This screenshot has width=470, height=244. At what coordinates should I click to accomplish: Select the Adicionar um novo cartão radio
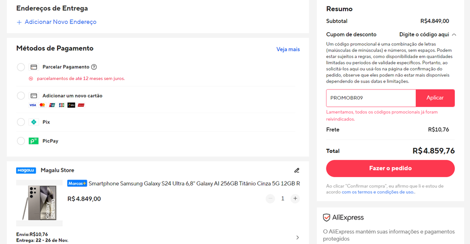point(21,96)
